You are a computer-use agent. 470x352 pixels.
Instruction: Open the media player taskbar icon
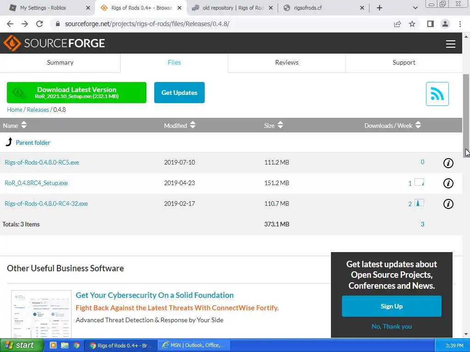point(53,345)
